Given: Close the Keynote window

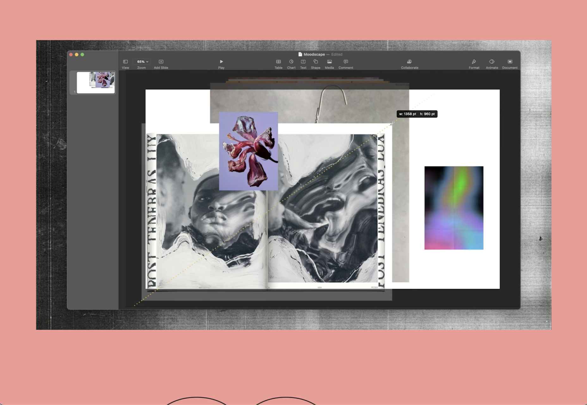Looking at the screenshot, I should [x=71, y=54].
